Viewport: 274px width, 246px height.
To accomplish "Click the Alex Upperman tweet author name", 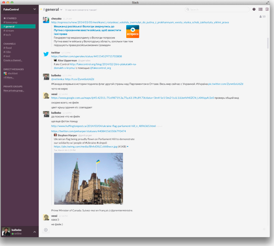I will pyautogui.click(x=67, y=60).
